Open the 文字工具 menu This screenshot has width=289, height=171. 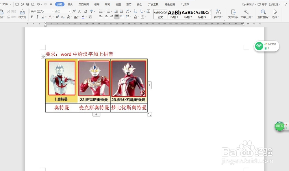point(247,14)
